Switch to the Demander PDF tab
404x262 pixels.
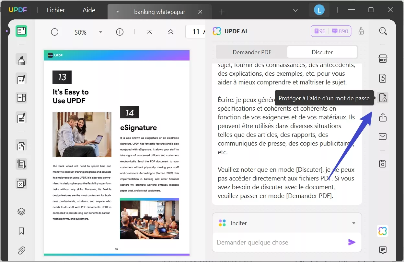pyautogui.click(x=251, y=52)
